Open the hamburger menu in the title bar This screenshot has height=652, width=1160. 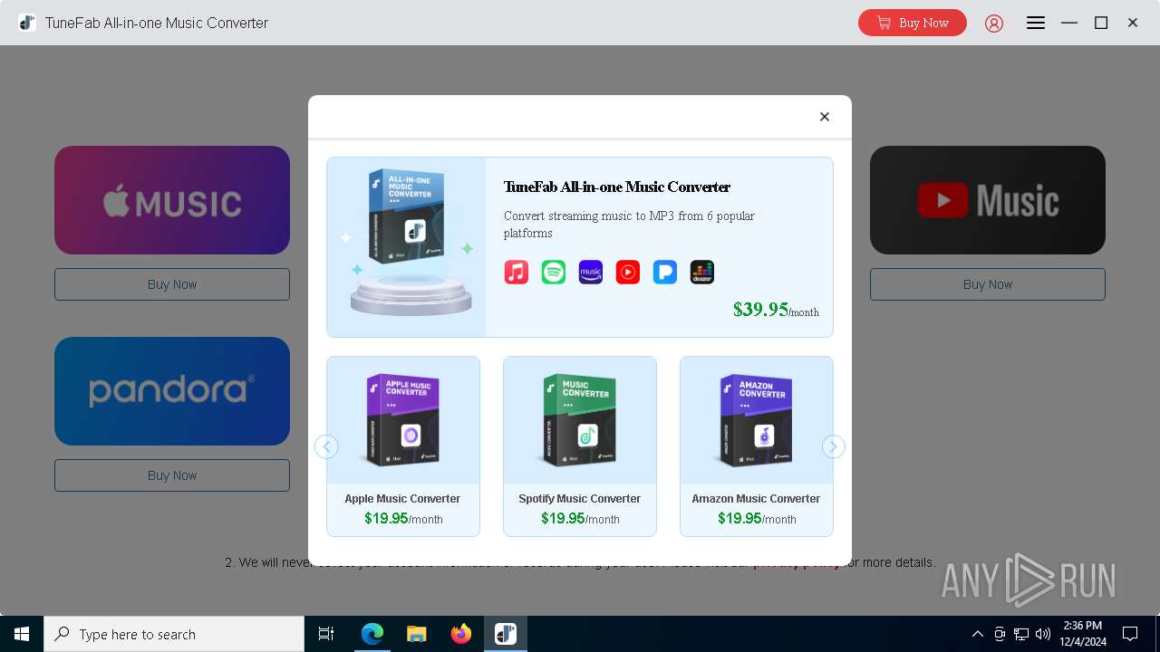(1036, 23)
